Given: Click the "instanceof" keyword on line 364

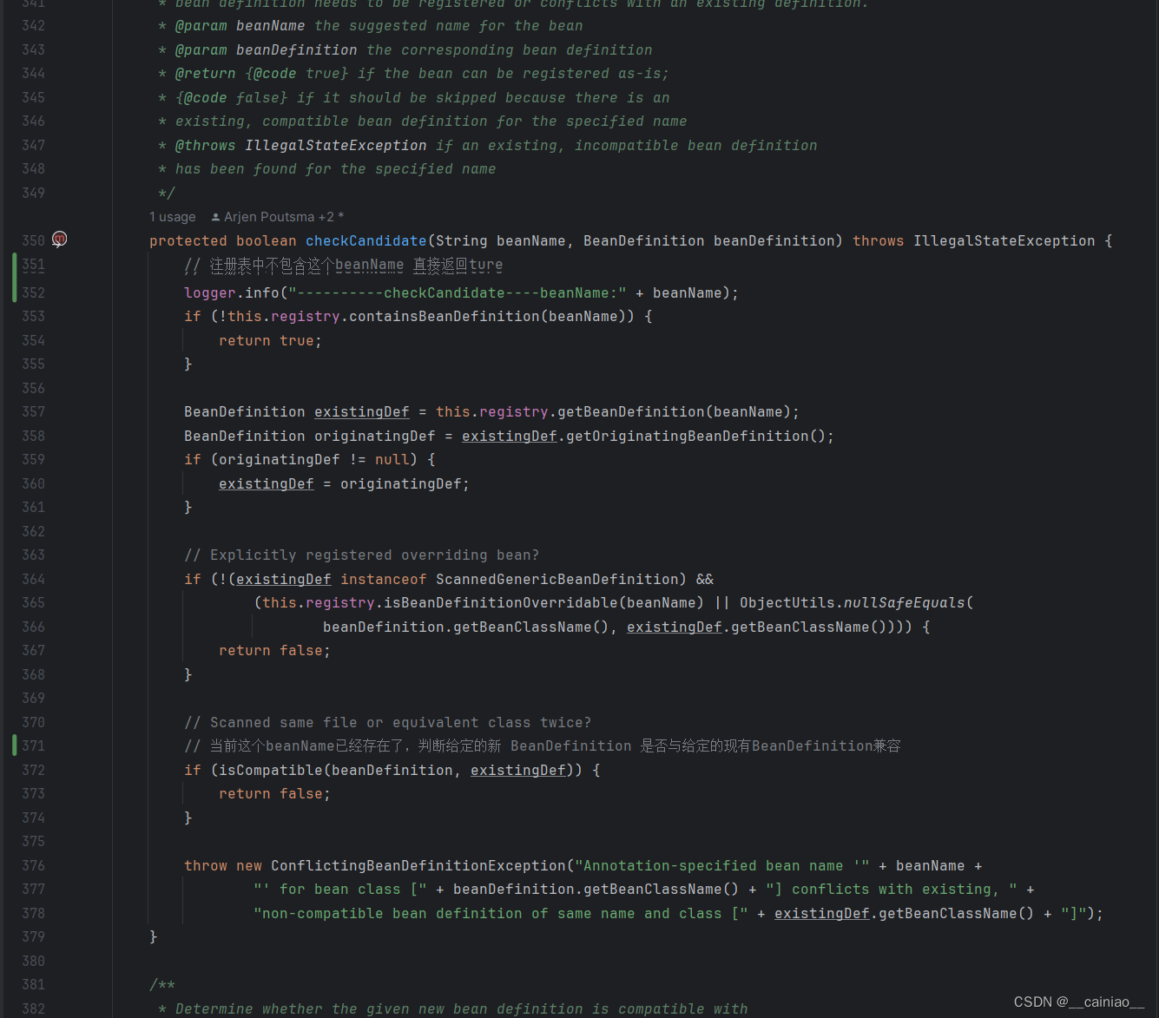Looking at the screenshot, I should [383, 580].
